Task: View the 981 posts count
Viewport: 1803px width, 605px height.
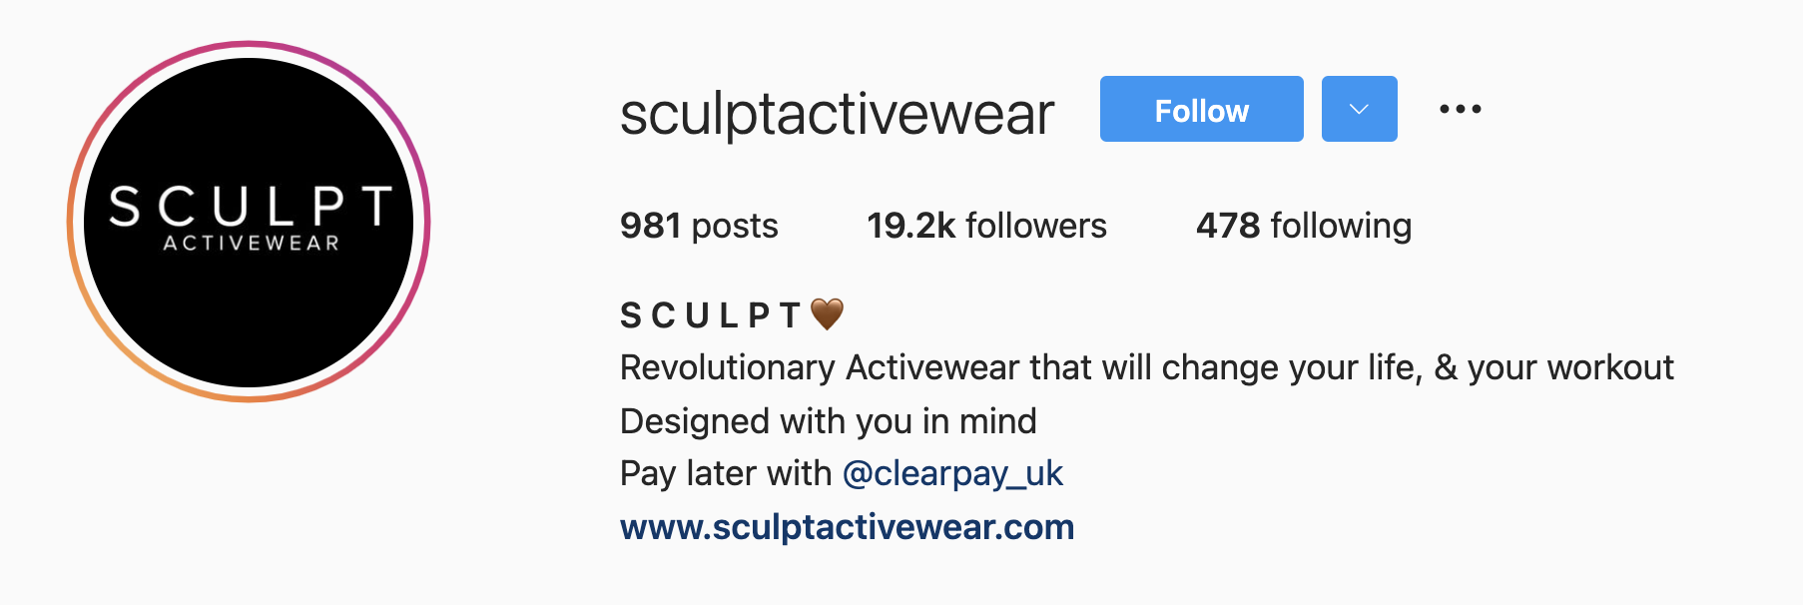Action: [x=699, y=226]
